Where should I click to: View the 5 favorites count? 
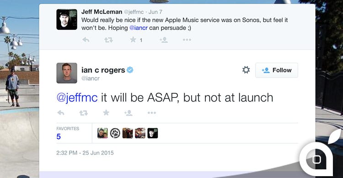[x=59, y=136]
